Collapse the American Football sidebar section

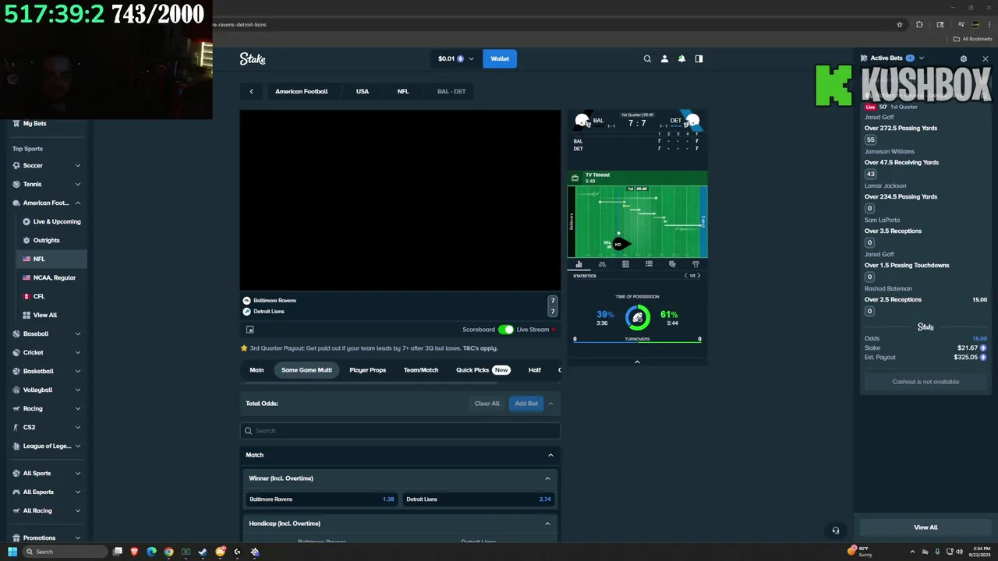tap(78, 203)
